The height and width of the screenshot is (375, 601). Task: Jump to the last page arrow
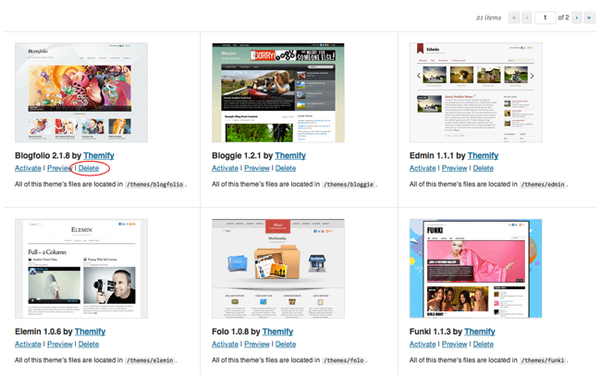click(x=590, y=18)
